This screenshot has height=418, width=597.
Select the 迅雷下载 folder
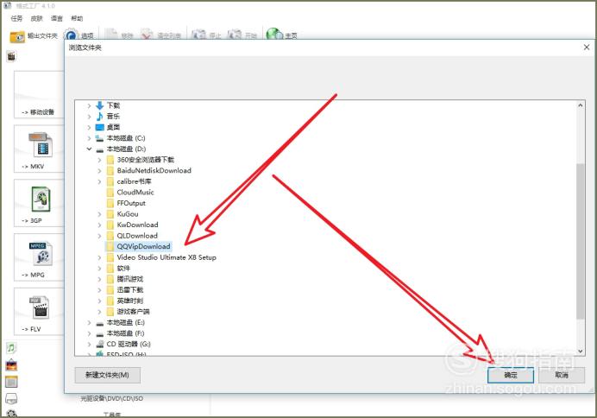[129, 290]
